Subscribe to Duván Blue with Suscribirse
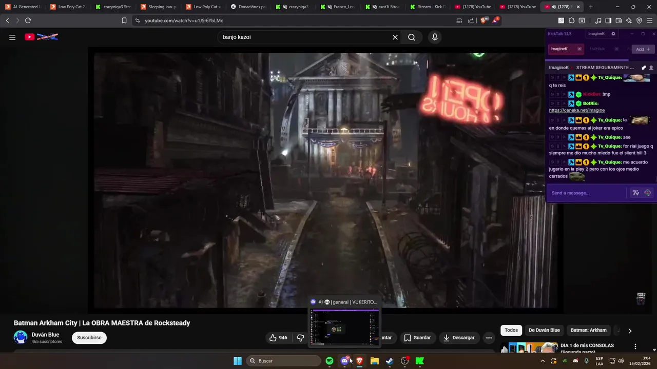The height and width of the screenshot is (369, 657). 89,338
